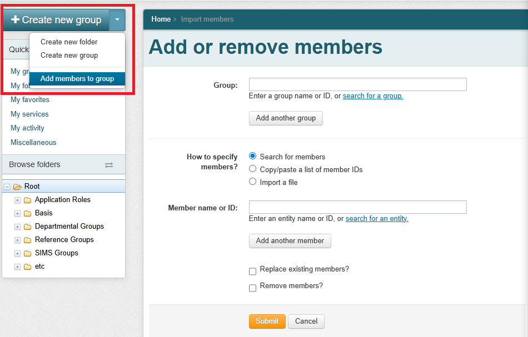Image resolution: width=528 pixels, height=337 pixels.
Task: Enable Replace existing members checkbox
Action: tap(253, 271)
